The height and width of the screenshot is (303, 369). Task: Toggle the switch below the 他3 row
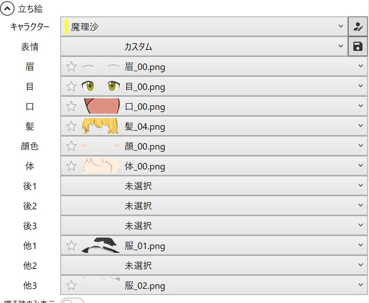point(72,301)
